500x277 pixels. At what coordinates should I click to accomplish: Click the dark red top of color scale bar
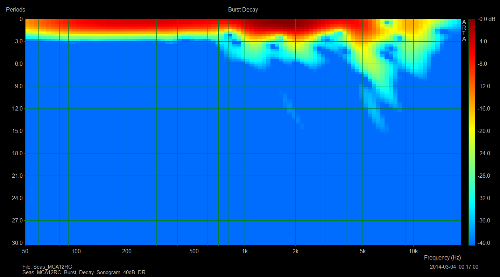click(472, 21)
